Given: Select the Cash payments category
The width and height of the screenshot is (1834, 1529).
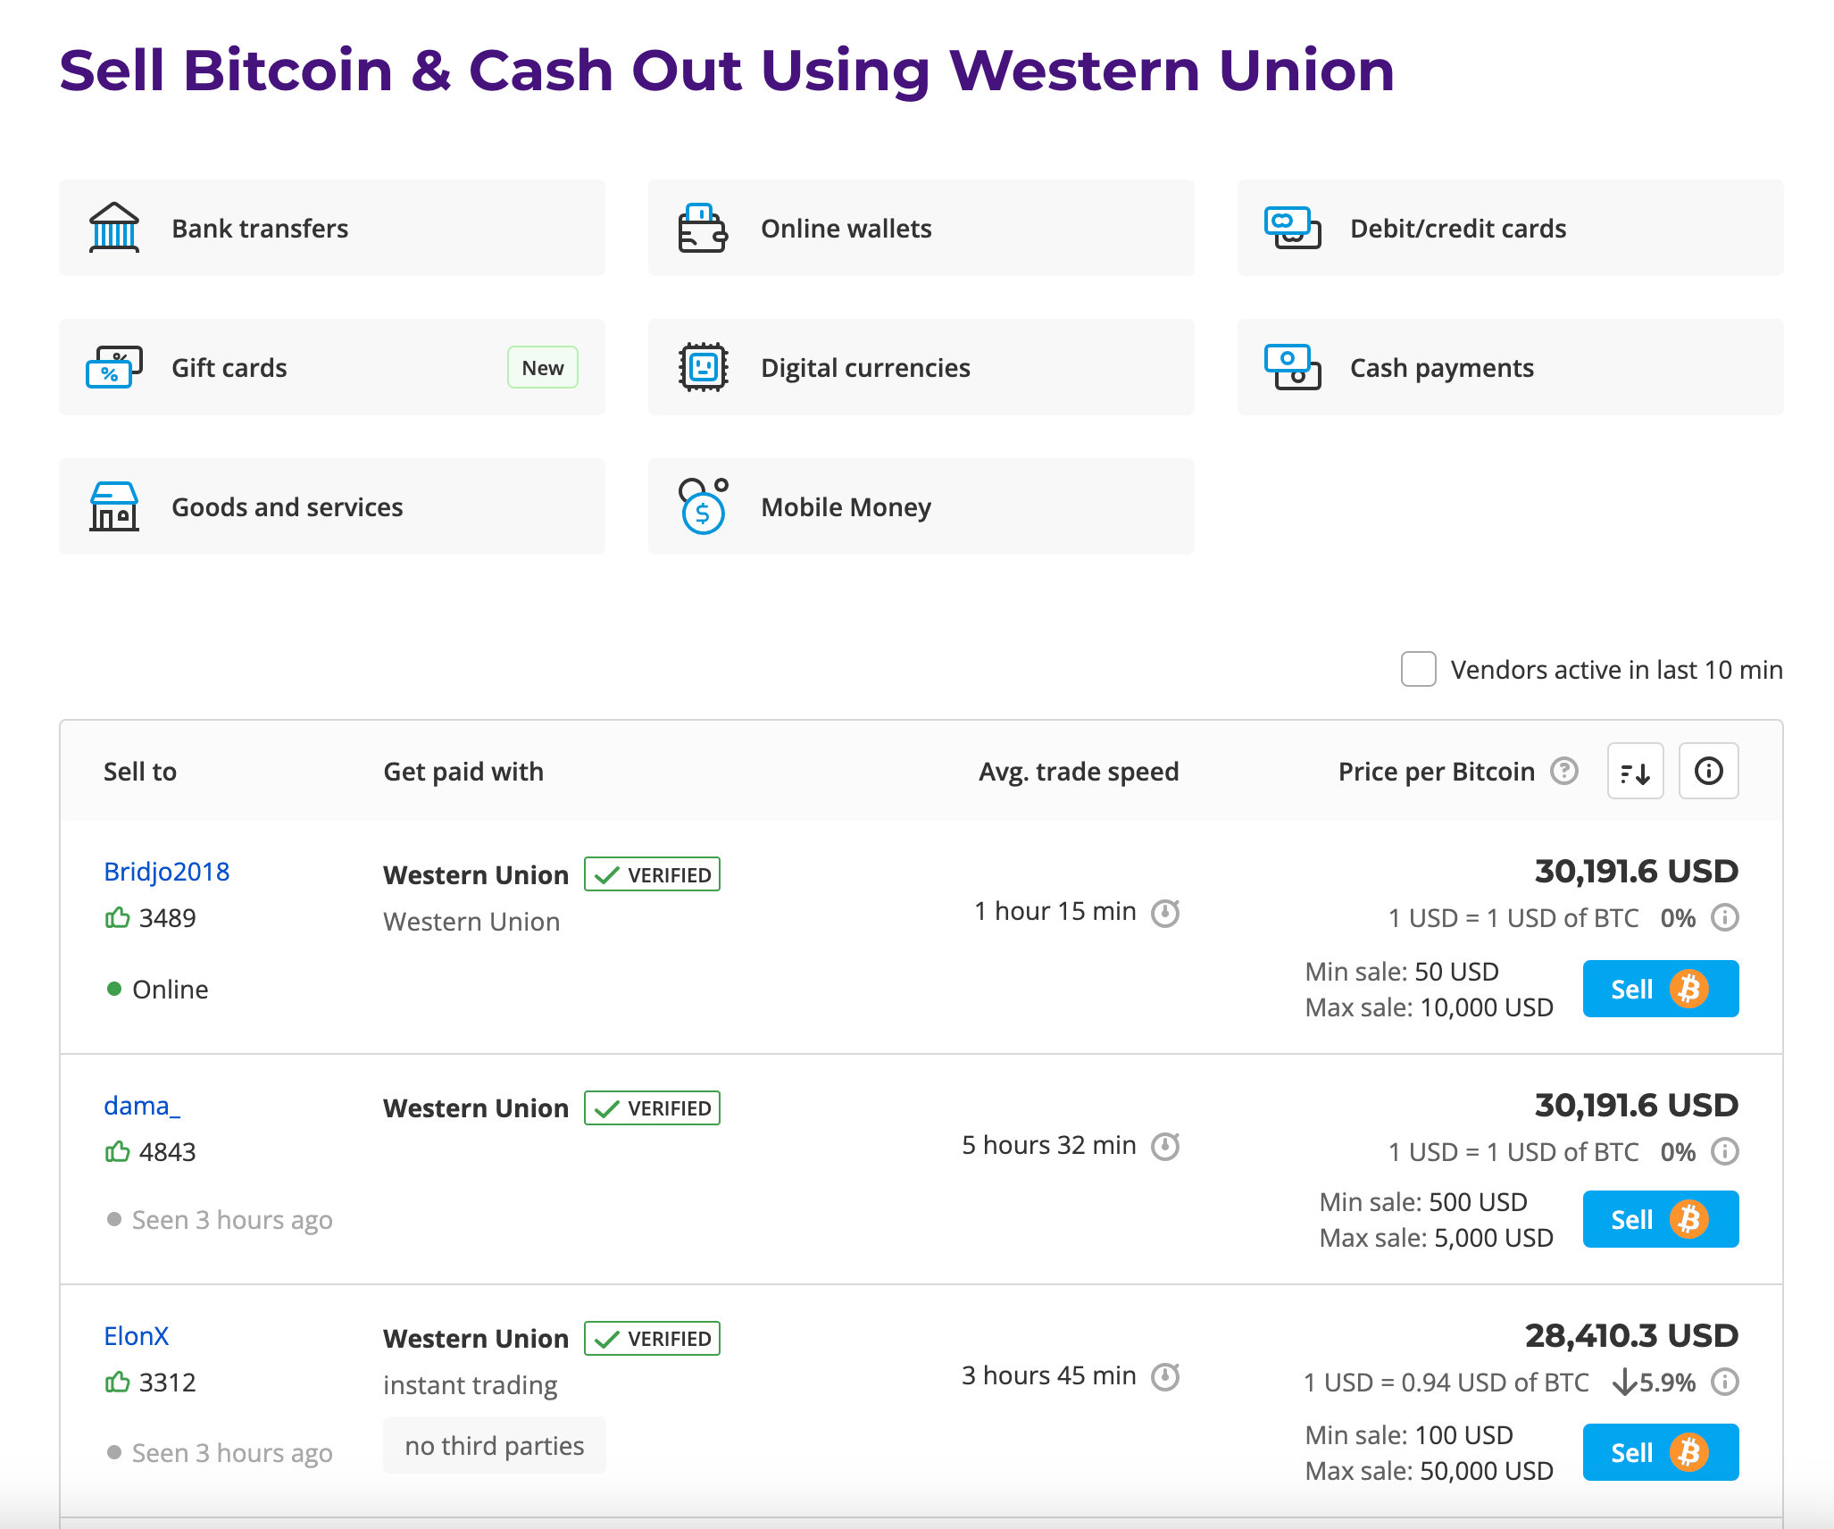Looking at the screenshot, I should pyautogui.click(x=1510, y=367).
